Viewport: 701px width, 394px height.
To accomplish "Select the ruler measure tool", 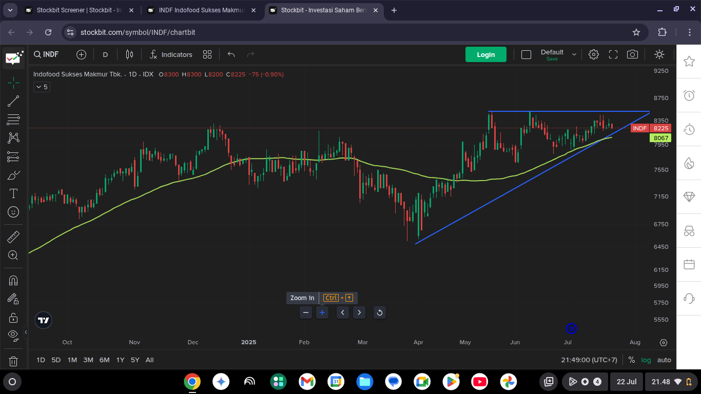I will coord(13,237).
